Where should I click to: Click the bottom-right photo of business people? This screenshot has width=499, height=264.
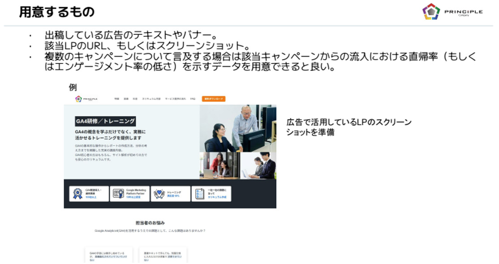(x=258, y=166)
